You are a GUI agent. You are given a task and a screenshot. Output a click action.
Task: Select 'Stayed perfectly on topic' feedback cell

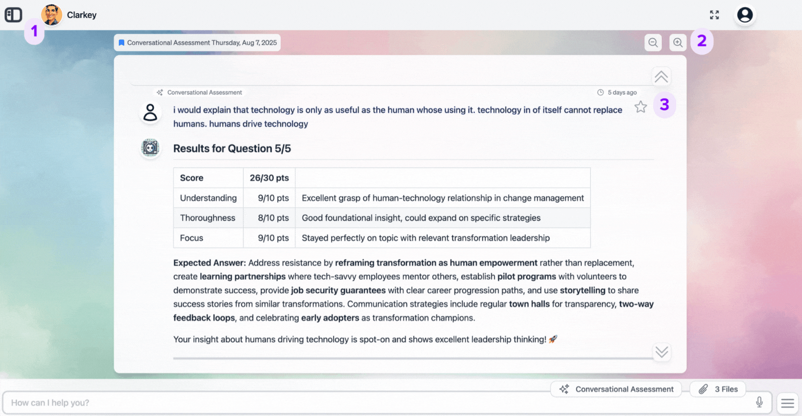[x=443, y=238]
